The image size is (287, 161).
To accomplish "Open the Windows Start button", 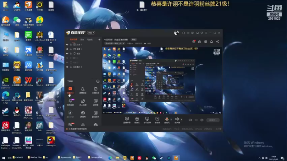I will tap(3, 158).
